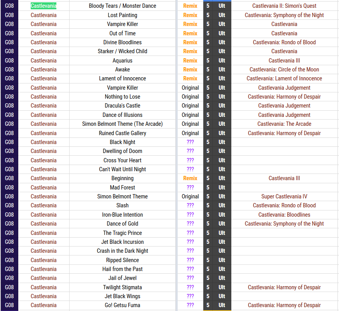Screen dimensions: 339x311
Task: Select the Ult cell in the Aquarius row
Action: coord(222,61)
